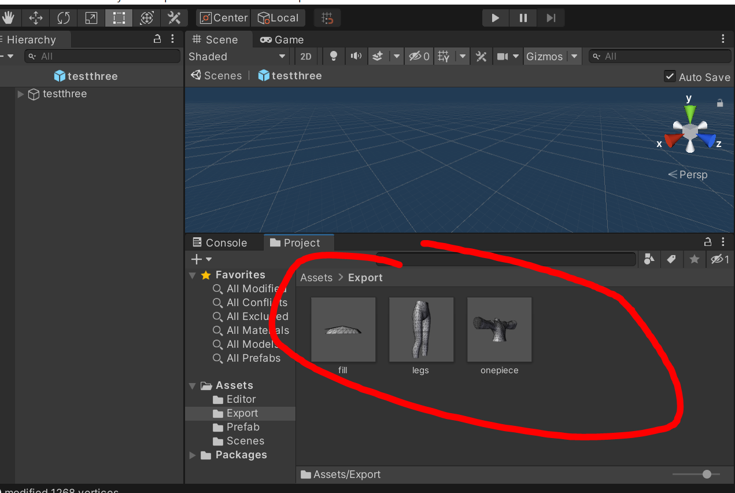The image size is (735, 493).
Task: Select testthree row in Hierarchy
Action: (99, 94)
